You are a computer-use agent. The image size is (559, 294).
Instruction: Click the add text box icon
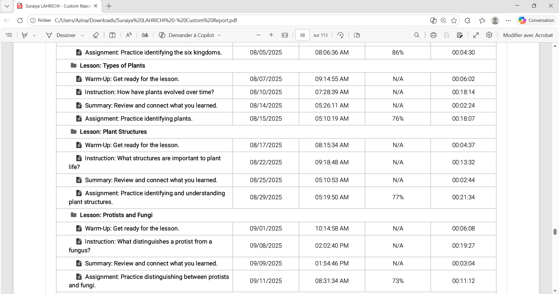point(112,35)
